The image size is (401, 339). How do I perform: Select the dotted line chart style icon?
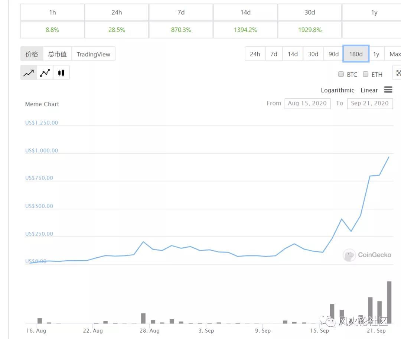[45, 72]
